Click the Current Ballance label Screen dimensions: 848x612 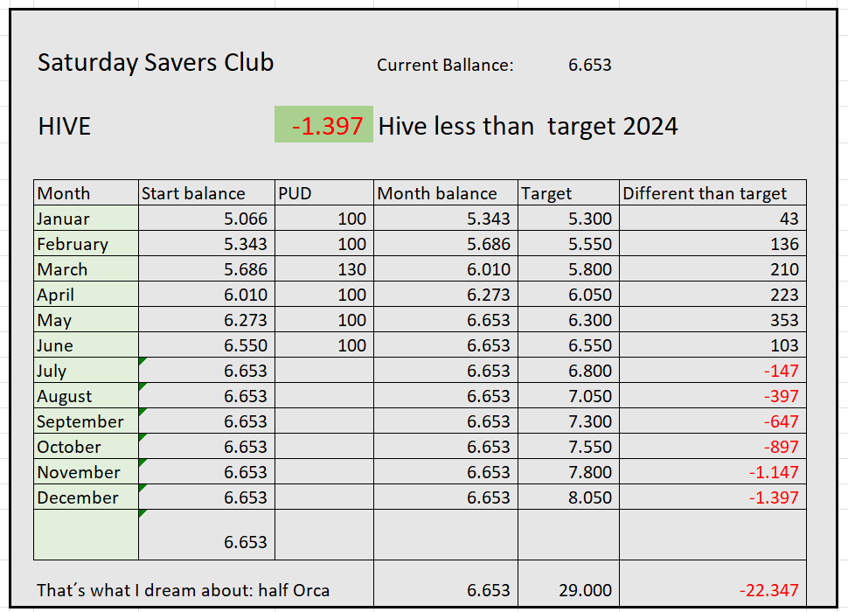(x=445, y=65)
